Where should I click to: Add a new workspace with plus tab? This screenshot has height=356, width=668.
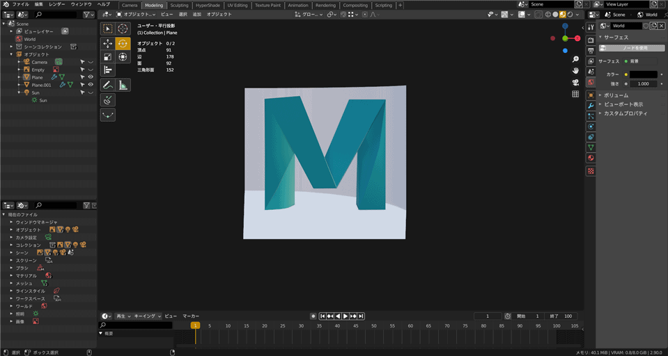click(400, 6)
